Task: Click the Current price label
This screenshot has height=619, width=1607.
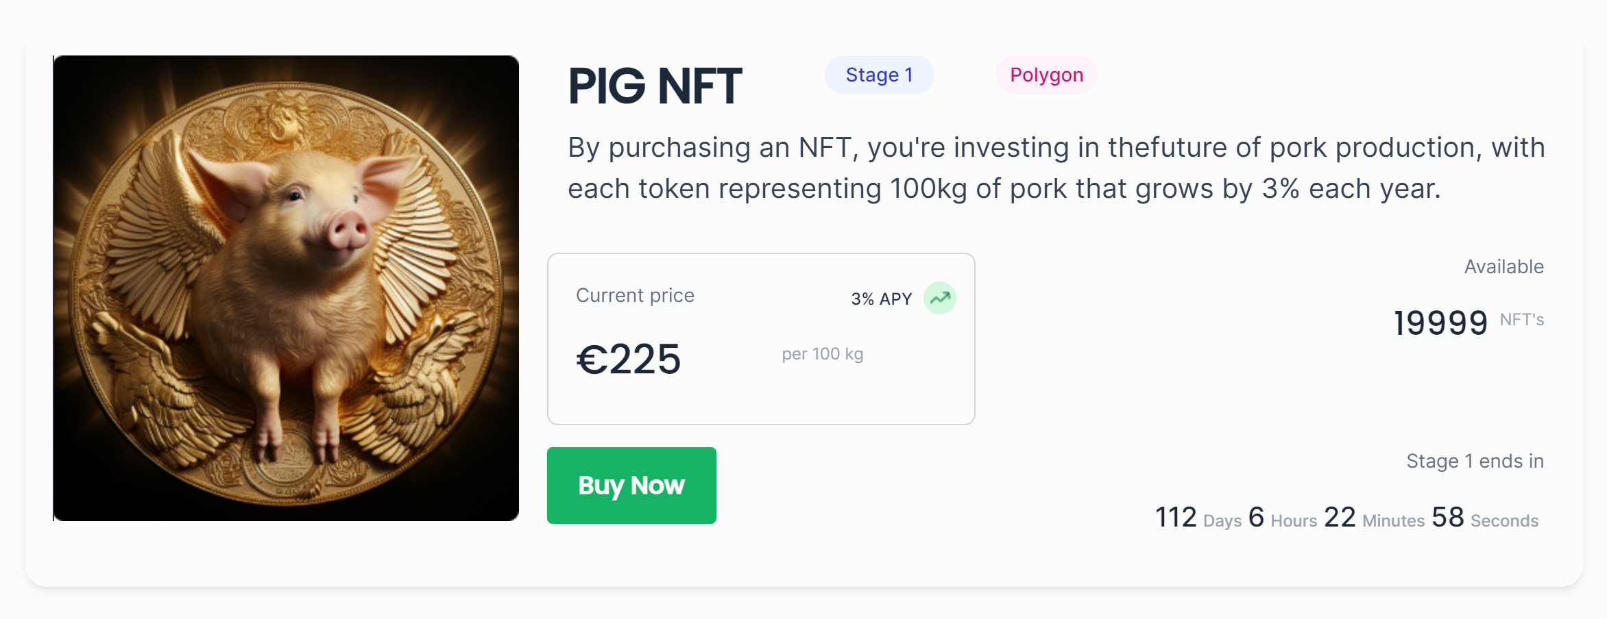Action: click(x=635, y=295)
